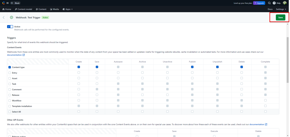This screenshot has width=290, height=137.
Task: Click the webhook gear icon
Action: click(x=11, y=18)
